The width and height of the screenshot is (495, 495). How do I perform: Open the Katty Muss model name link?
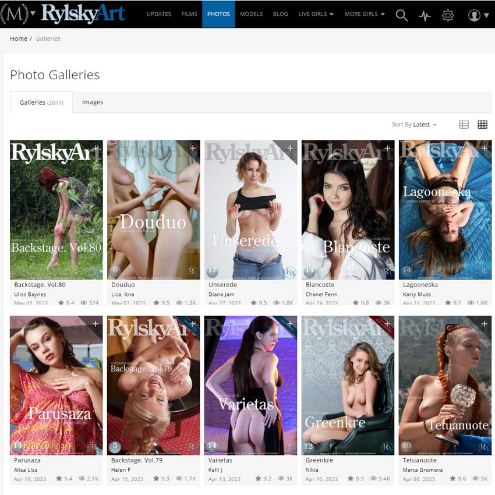[417, 294]
